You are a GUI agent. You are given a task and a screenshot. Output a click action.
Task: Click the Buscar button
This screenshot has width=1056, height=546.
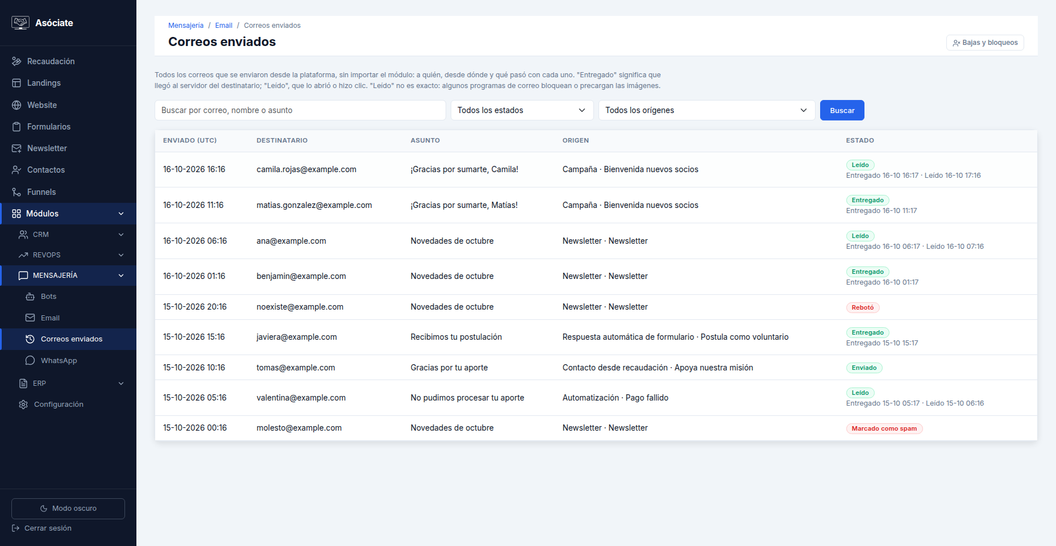[x=842, y=110]
